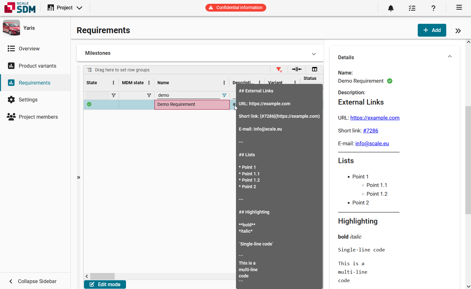Open Settings page
471x289 pixels.
point(35,100)
